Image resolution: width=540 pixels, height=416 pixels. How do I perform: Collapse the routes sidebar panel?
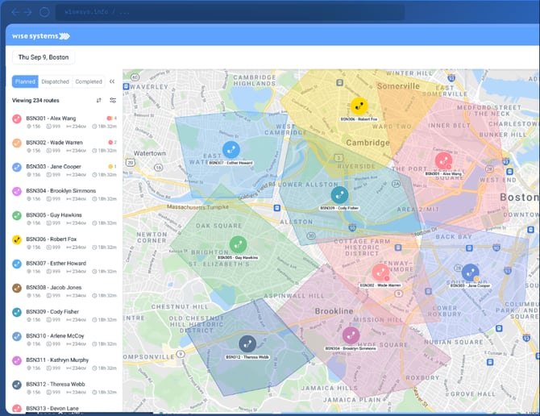112,81
